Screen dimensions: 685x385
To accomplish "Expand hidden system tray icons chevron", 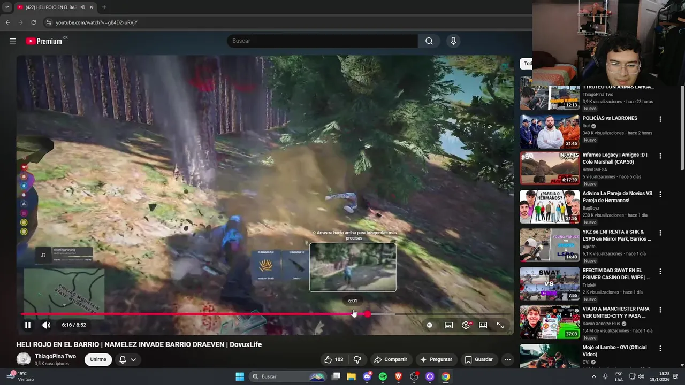I will 593,376.
